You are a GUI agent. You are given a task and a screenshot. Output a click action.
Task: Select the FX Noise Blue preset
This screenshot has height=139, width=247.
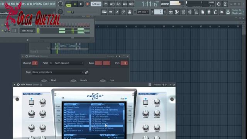99,121
